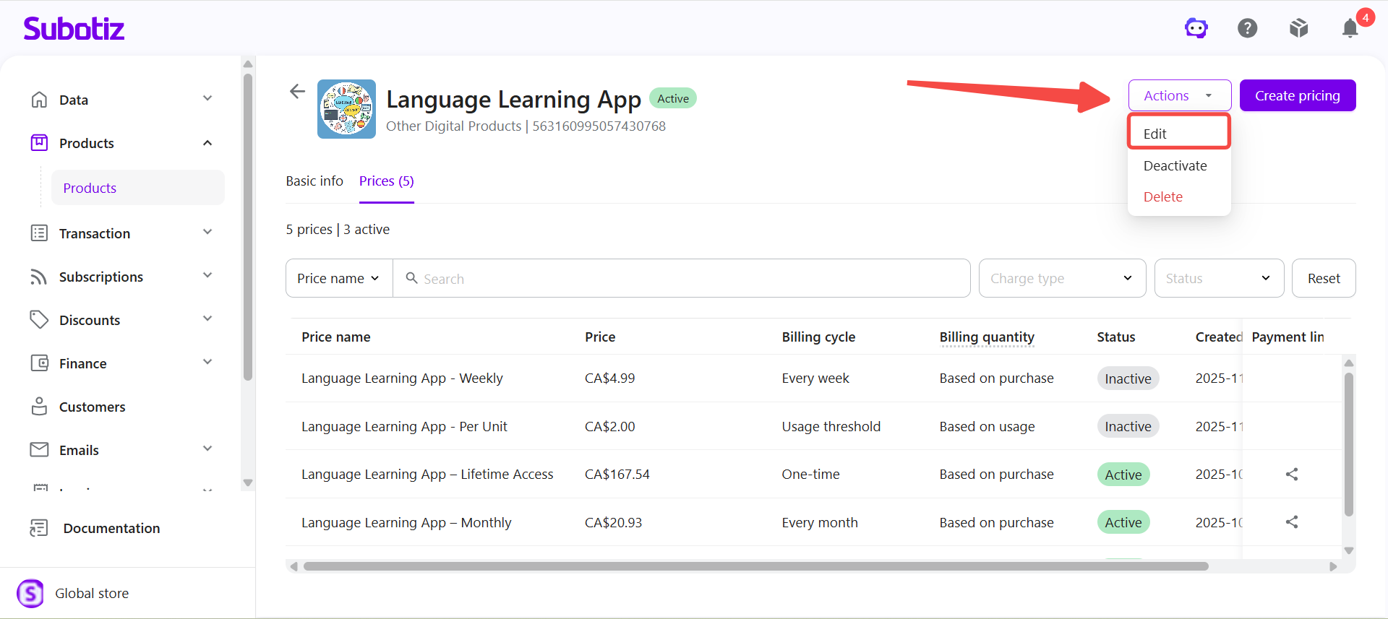The width and height of the screenshot is (1388, 619).
Task: Change the Price name search selector
Action: click(339, 278)
